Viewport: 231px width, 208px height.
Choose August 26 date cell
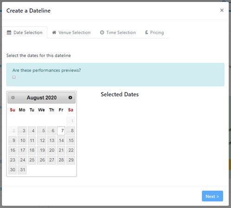(42, 160)
